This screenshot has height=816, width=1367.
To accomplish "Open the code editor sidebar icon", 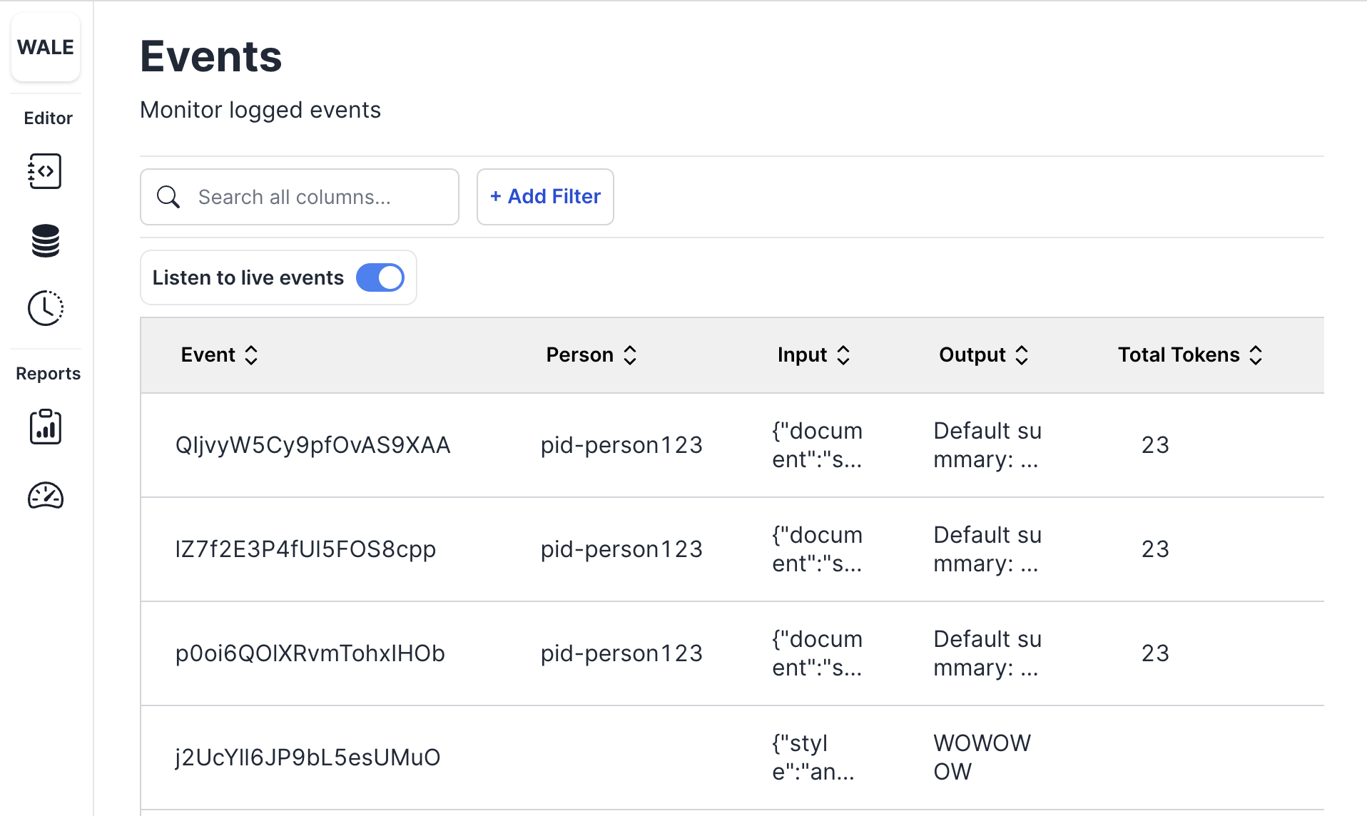I will (x=45, y=171).
